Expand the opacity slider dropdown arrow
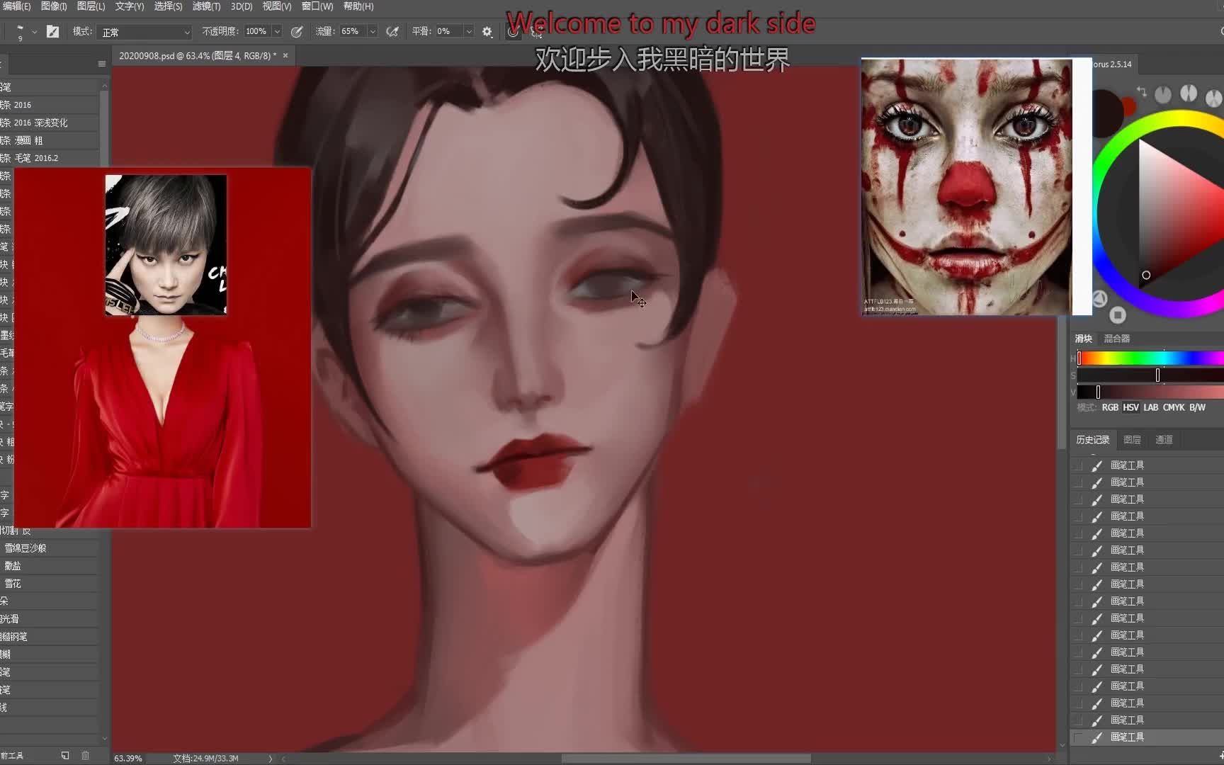Image resolution: width=1224 pixels, height=765 pixels. tap(277, 32)
